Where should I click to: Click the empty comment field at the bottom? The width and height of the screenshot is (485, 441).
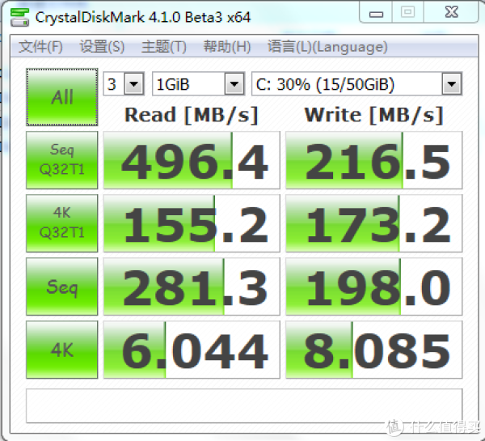pos(244,405)
